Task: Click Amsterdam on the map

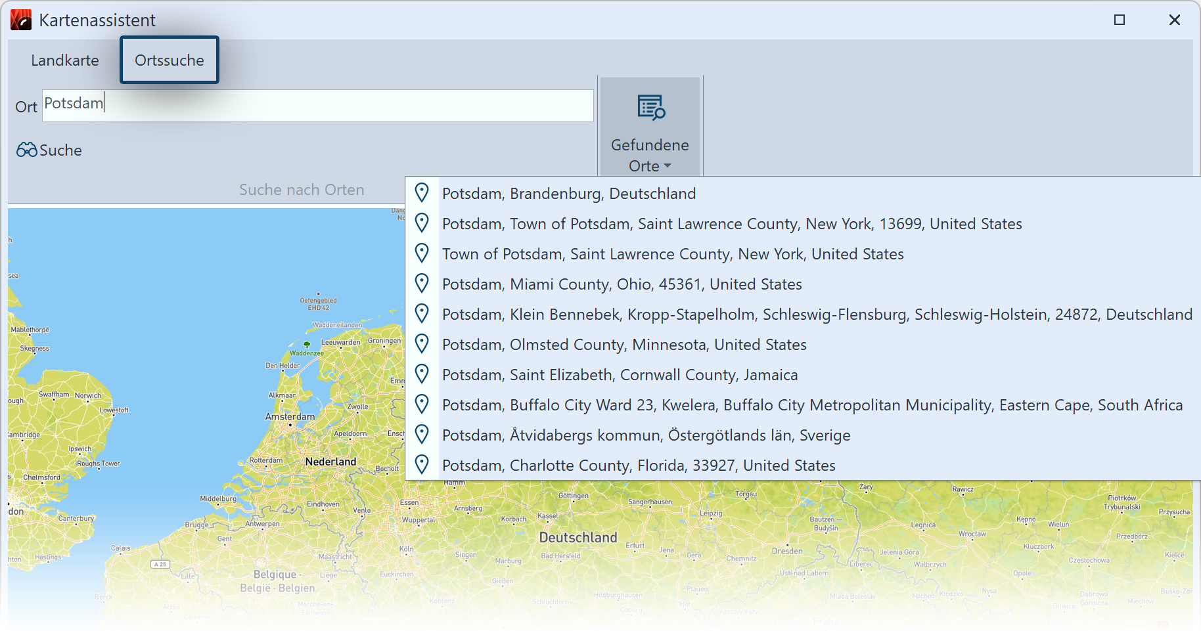Action: (290, 416)
